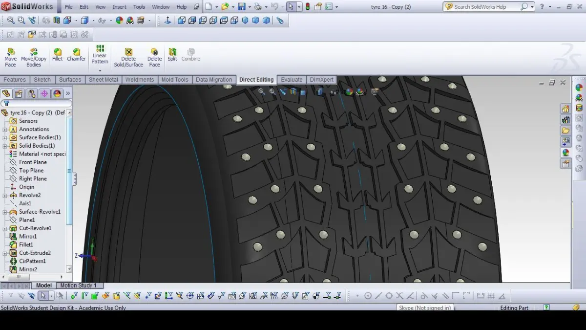Image resolution: width=586 pixels, height=330 pixels.
Task: Select Fillet1 in feature tree
Action: [26, 245]
